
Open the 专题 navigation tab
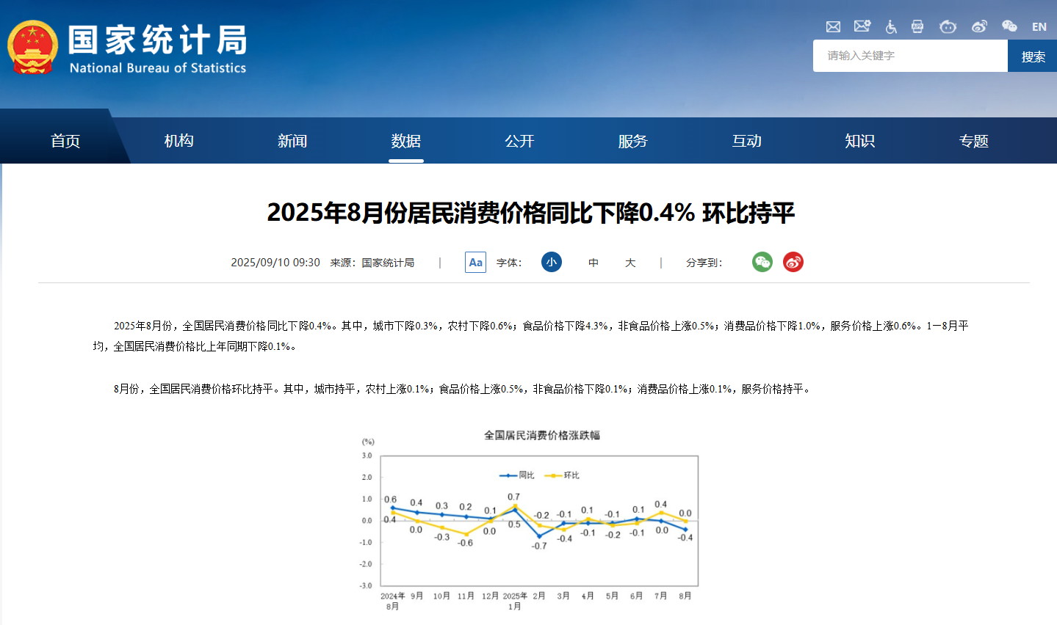[x=974, y=141]
